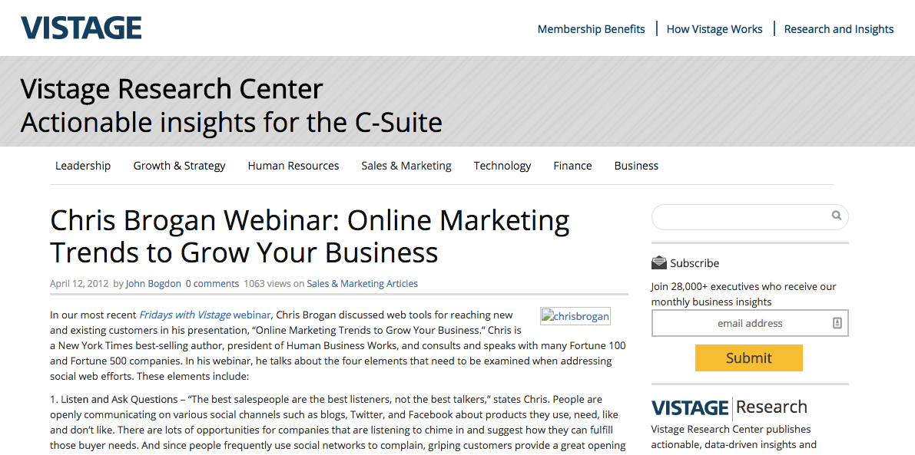The height and width of the screenshot is (455, 915).
Task: Open How Vistage Works menu item
Action: [x=714, y=29]
